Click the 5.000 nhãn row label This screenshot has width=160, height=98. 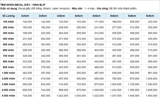8,96
